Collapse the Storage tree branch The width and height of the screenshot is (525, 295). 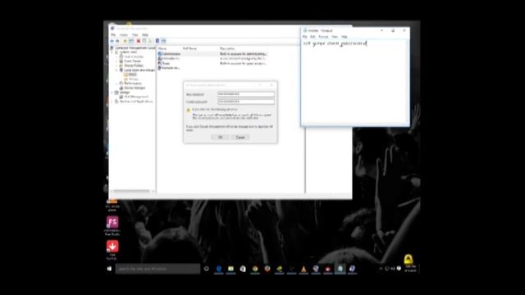[x=112, y=93]
